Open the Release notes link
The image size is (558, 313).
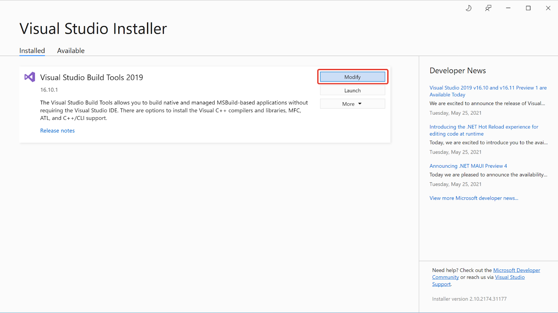(x=58, y=131)
